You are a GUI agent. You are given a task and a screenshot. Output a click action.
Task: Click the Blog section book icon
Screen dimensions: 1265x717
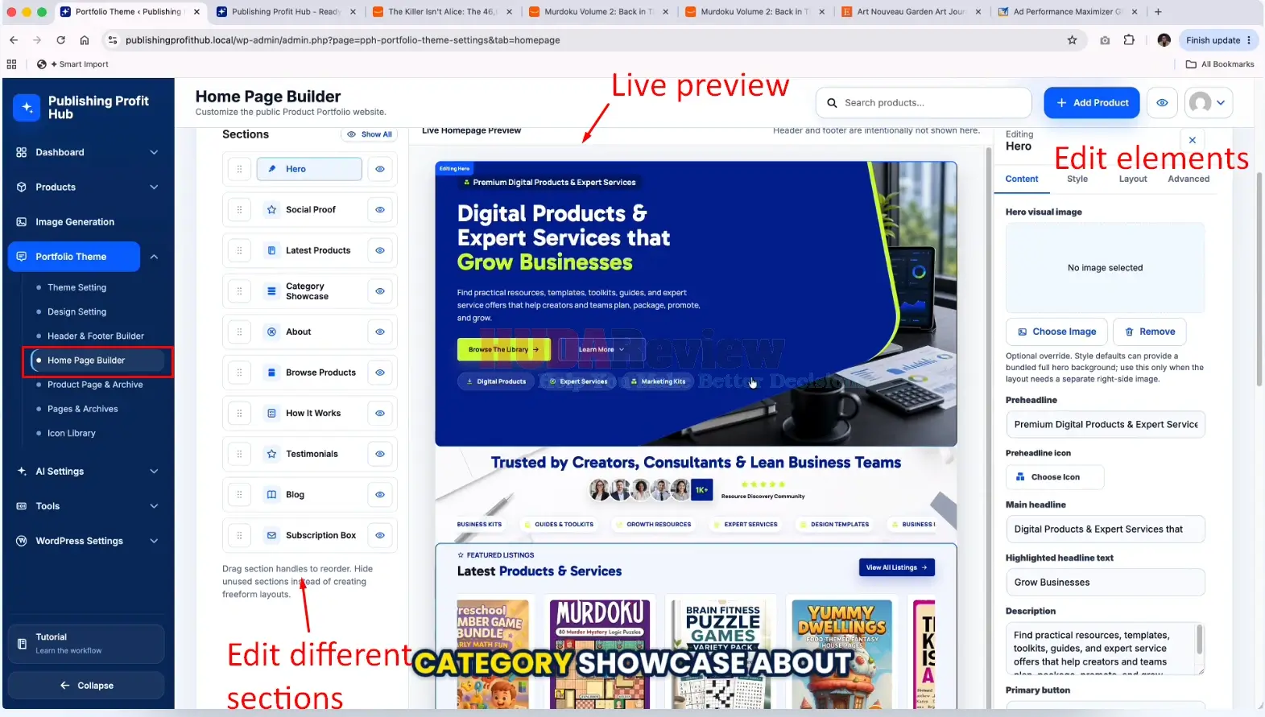(271, 494)
